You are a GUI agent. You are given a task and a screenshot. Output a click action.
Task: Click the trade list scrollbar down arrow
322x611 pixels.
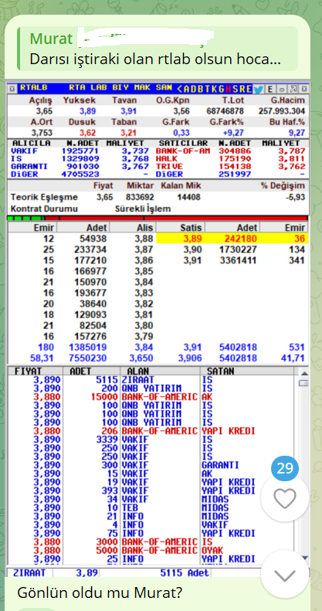(303, 558)
